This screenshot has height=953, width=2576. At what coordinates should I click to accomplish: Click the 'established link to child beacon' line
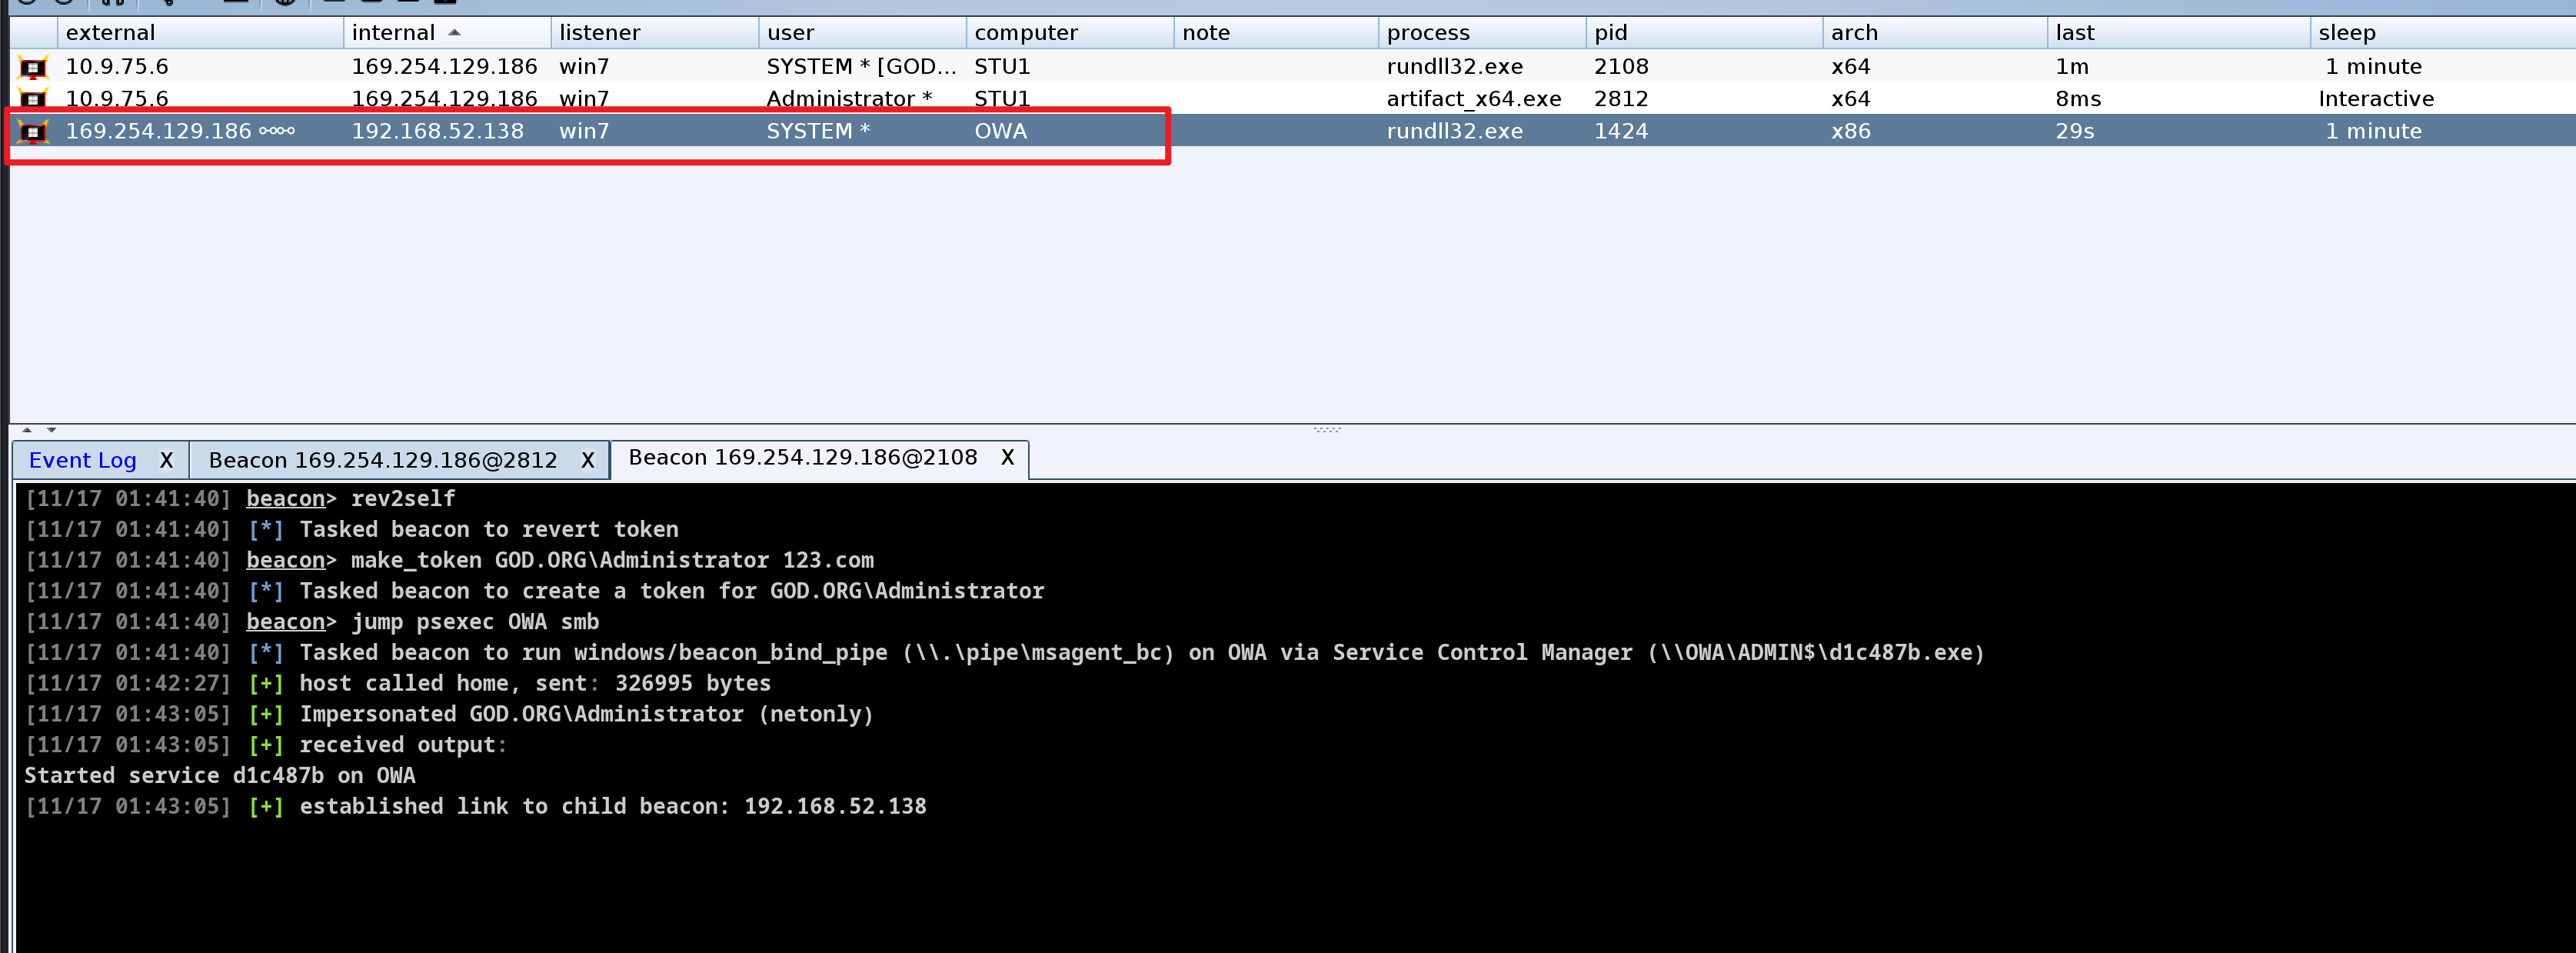[613, 807]
